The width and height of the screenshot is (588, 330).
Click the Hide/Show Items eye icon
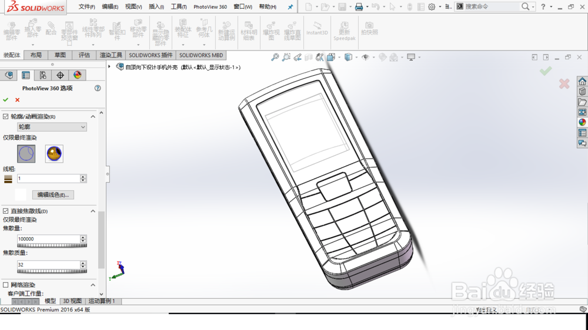click(365, 57)
